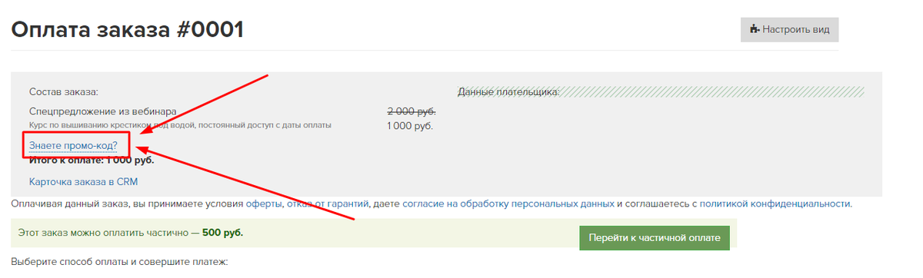Click the bold 500 руб. partial amount

pos(228,231)
